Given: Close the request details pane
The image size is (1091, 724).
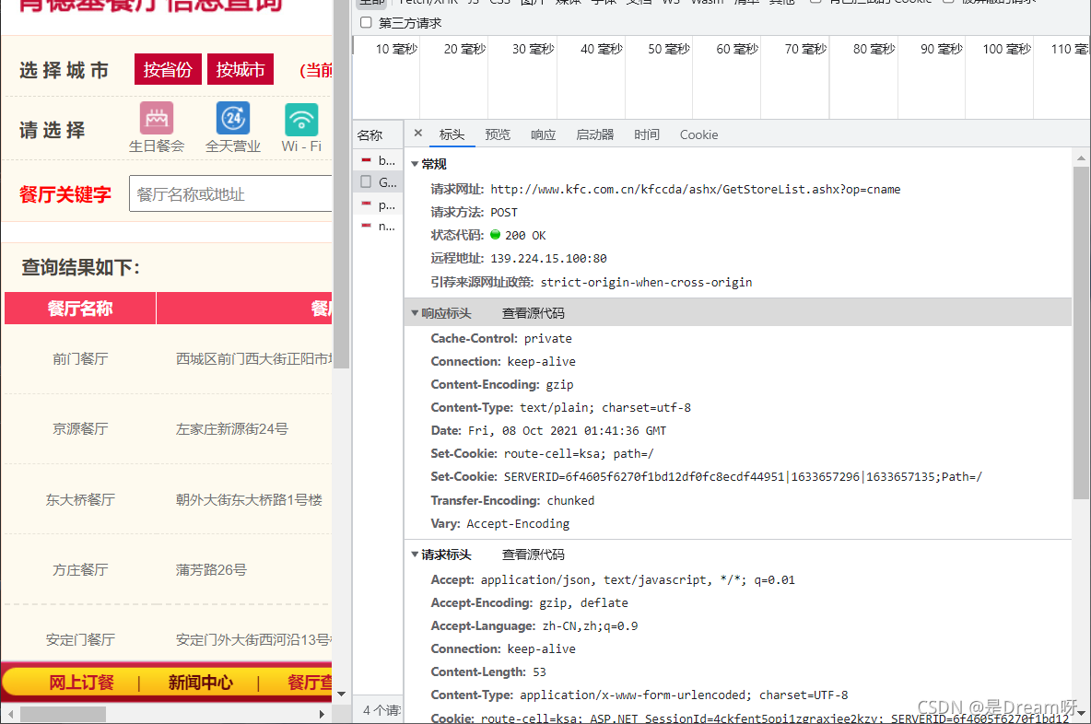Looking at the screenshot, I should pos(417,133).
